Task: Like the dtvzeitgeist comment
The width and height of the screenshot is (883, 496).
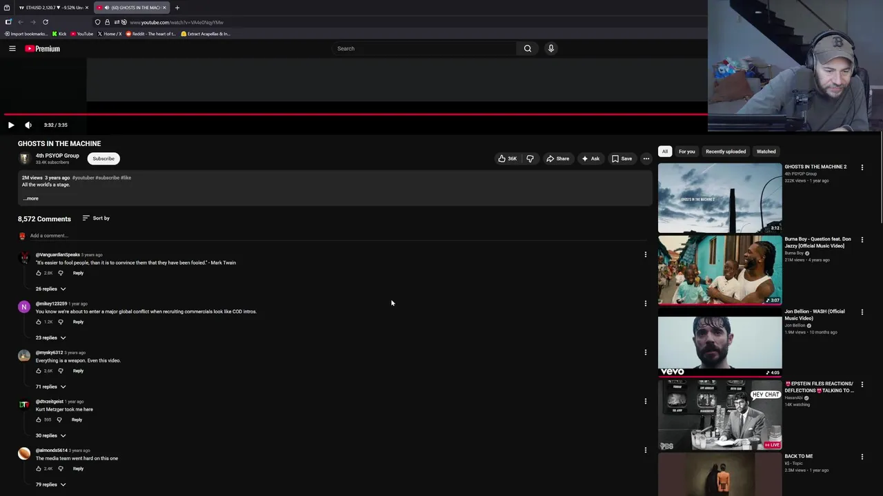Action: [x=39, y=420]
